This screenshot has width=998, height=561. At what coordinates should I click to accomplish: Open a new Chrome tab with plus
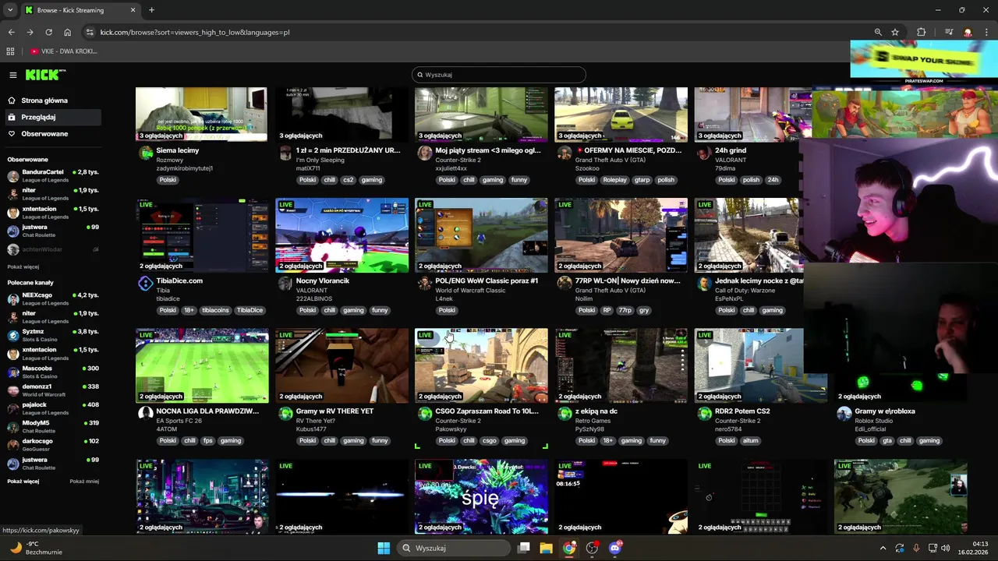pos(151,10)
